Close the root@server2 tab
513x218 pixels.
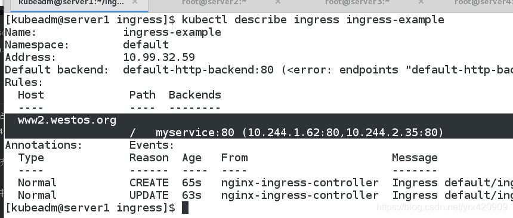point(278,2)
